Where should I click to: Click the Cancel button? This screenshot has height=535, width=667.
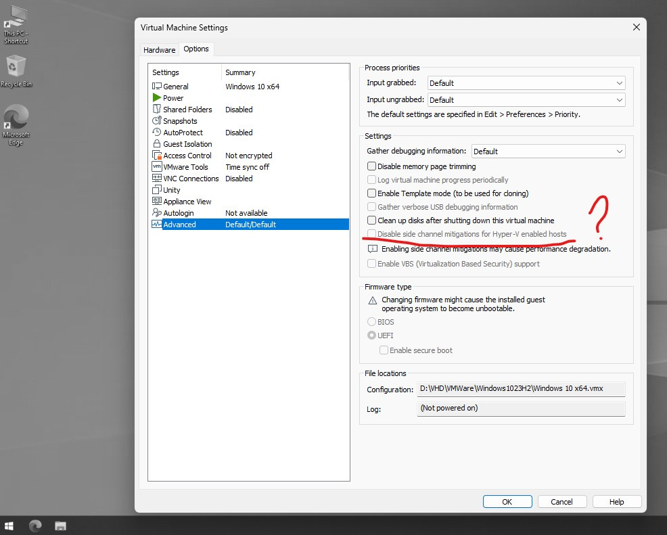562,502
